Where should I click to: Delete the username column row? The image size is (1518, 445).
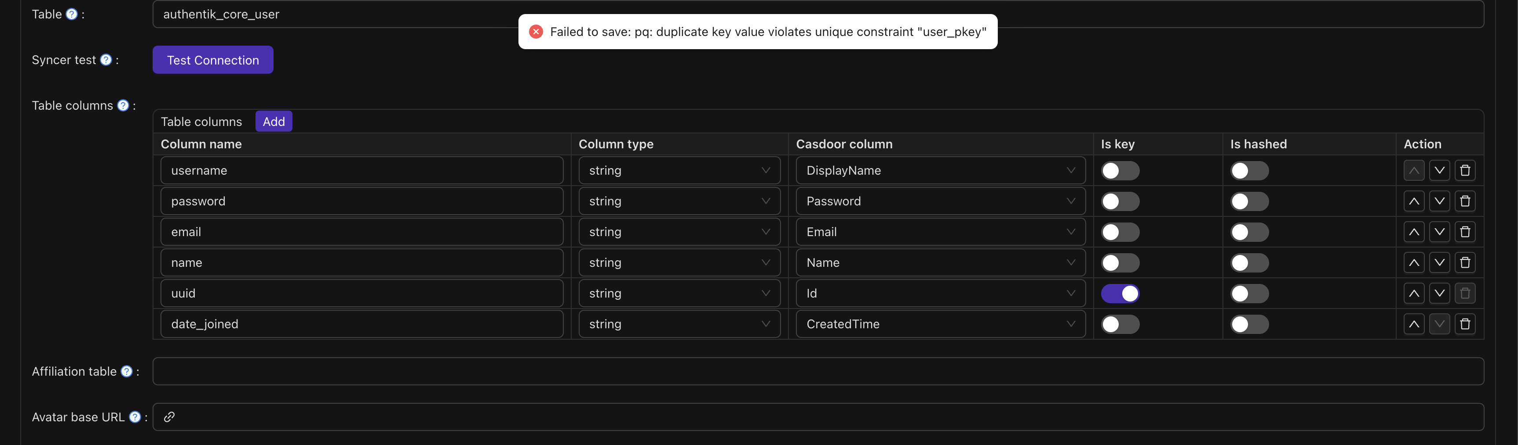click(1465, 170)
